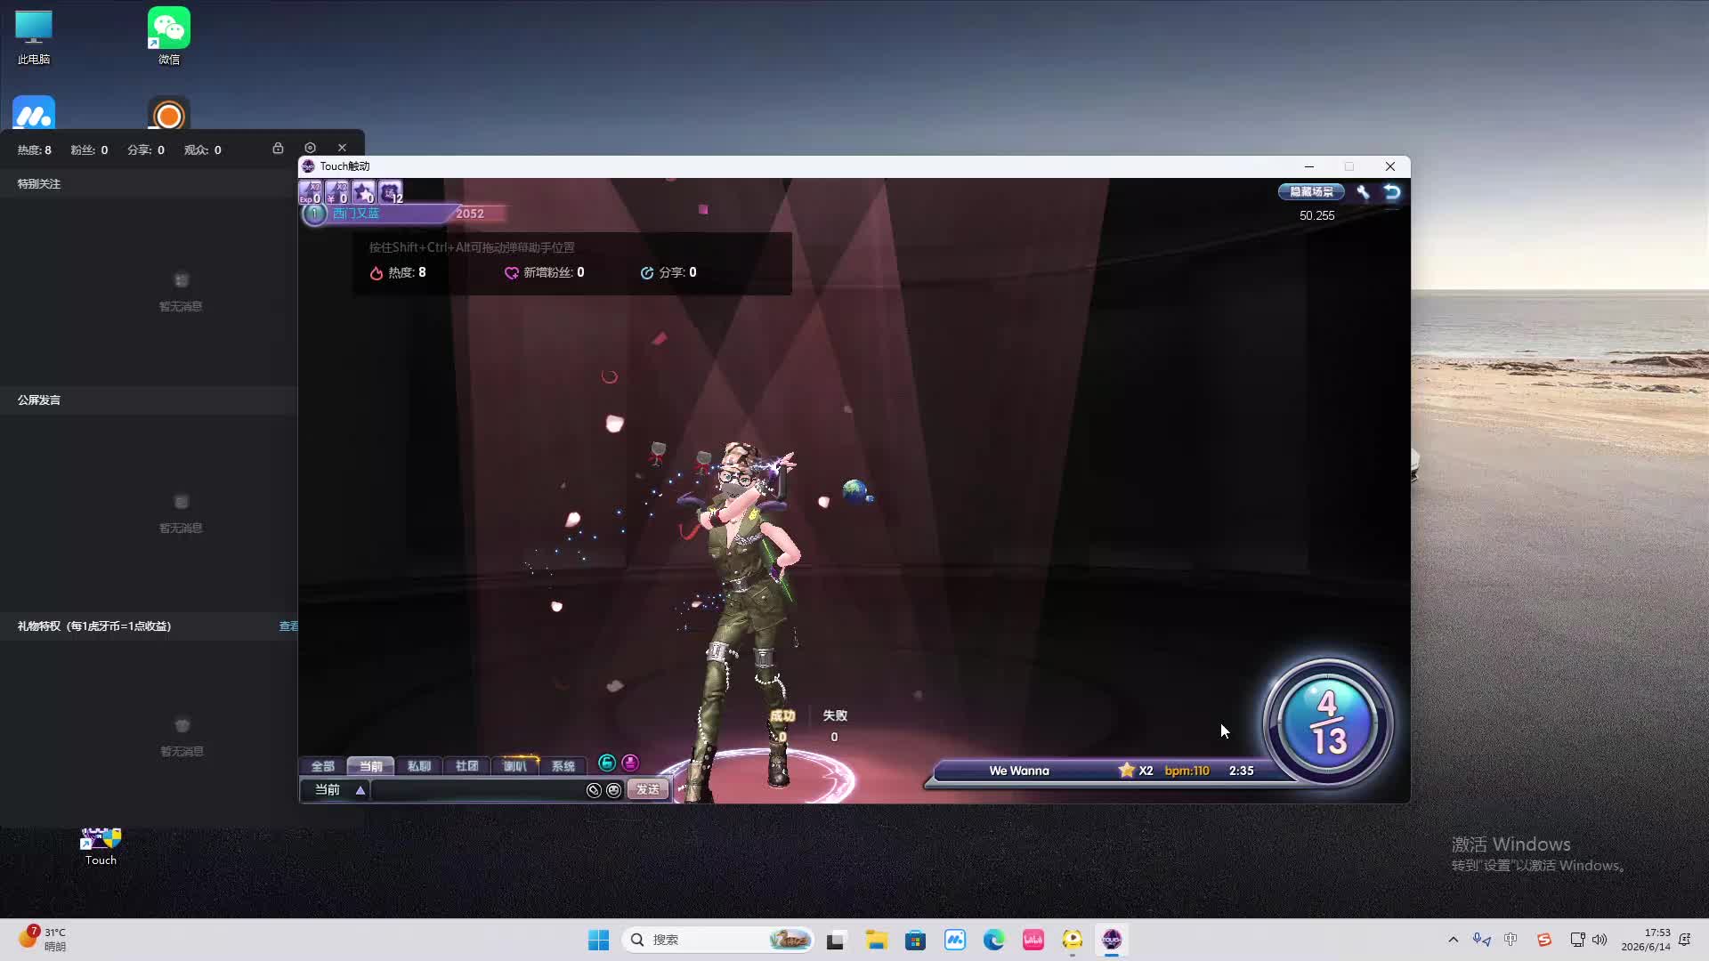Screen dimensions: 1709x961
Task: Click the 特别关注 section header
Action: 39,184
